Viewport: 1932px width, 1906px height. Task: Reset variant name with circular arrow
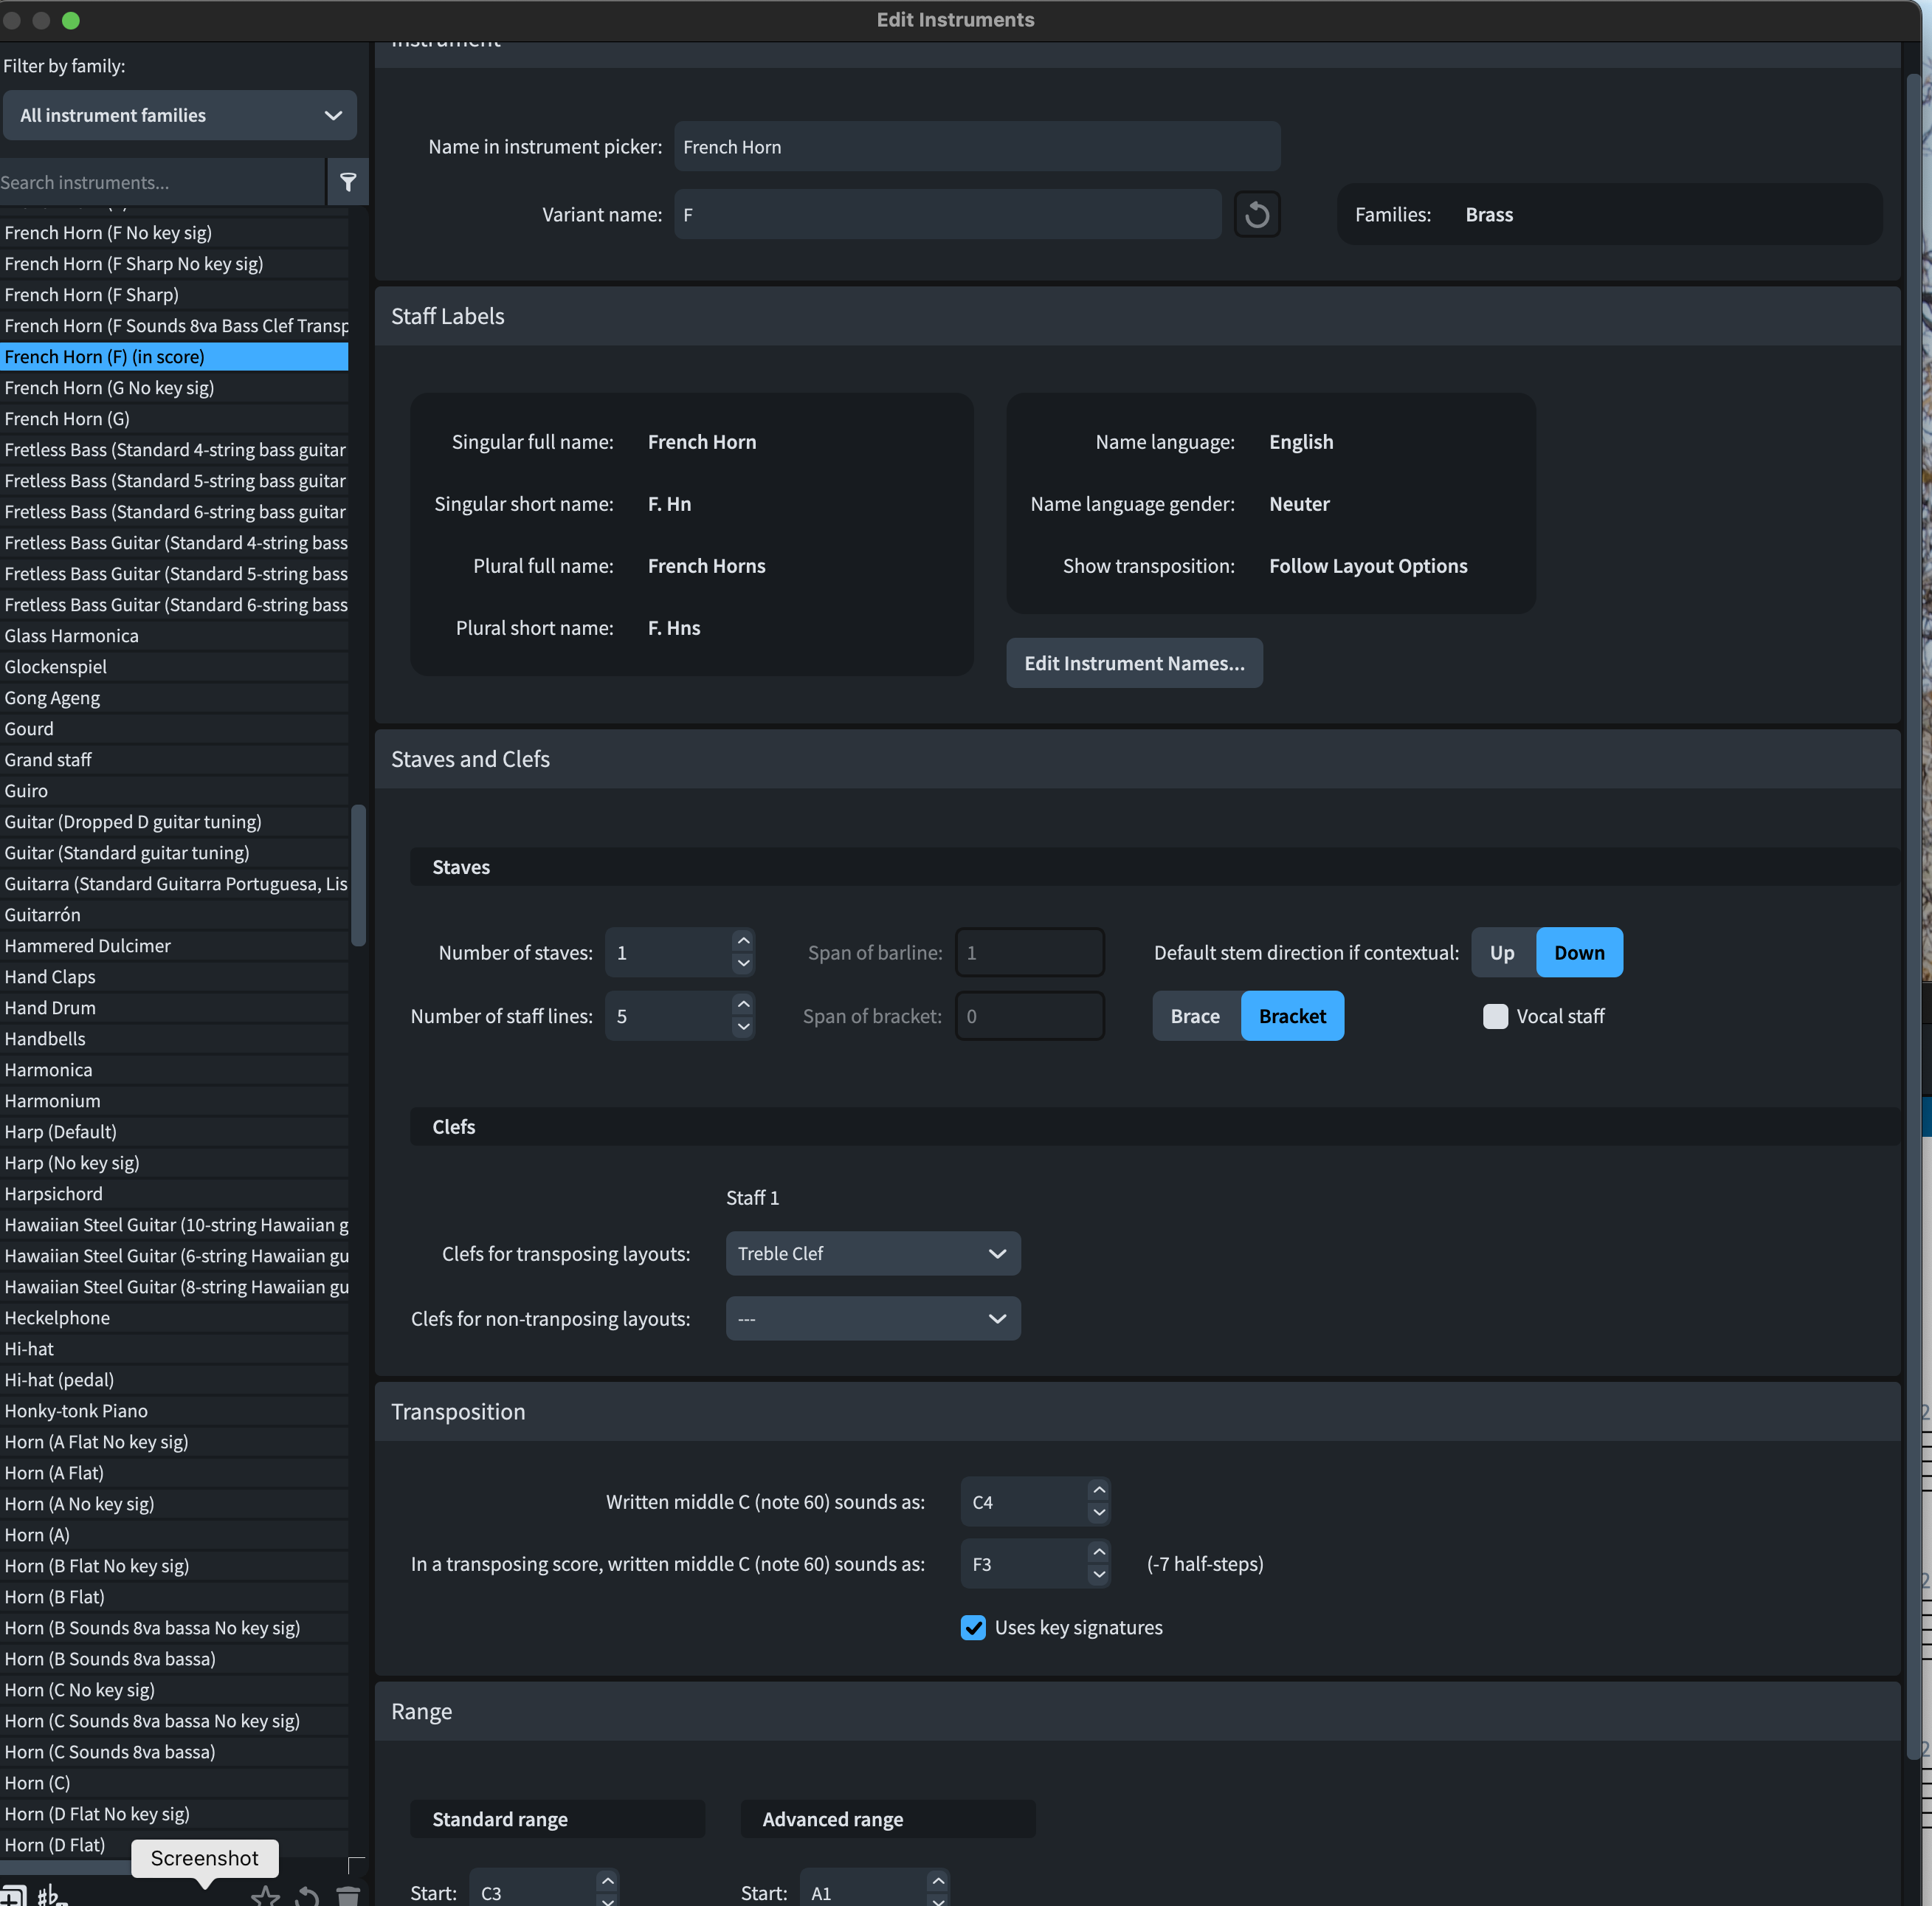pos(1256,214)
